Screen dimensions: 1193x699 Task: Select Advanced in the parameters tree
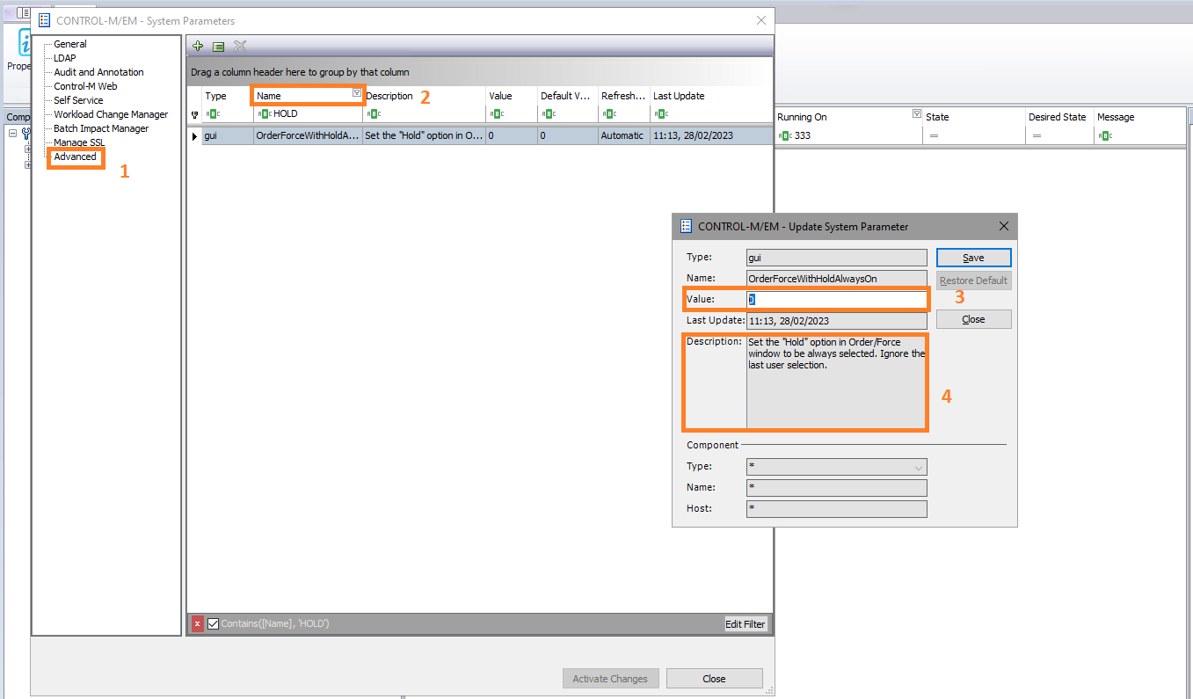(75, 157)
